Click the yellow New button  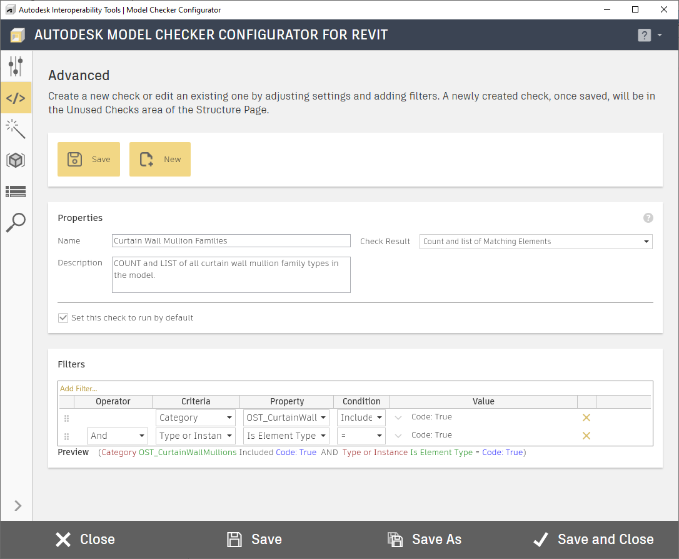(160, 159)
